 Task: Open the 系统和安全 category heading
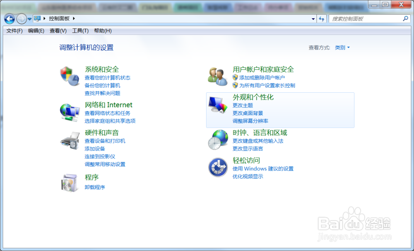tap(102, 69)
